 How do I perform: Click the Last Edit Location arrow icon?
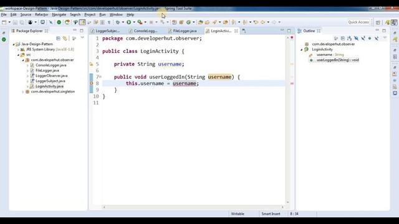click(x=256, y=22)
